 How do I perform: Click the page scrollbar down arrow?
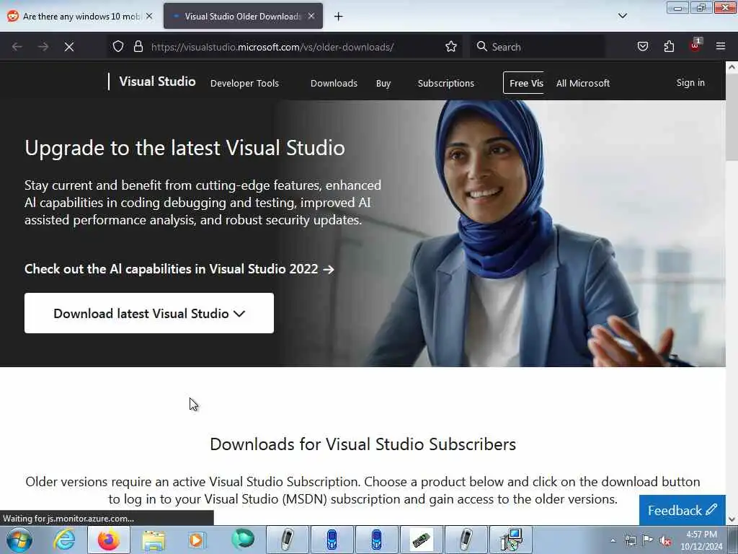tap(732, 519)
